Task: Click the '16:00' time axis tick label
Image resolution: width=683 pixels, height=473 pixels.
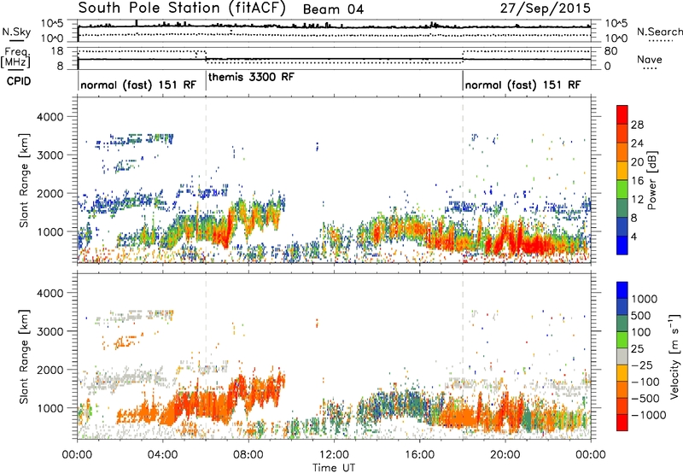Action: 419,455
